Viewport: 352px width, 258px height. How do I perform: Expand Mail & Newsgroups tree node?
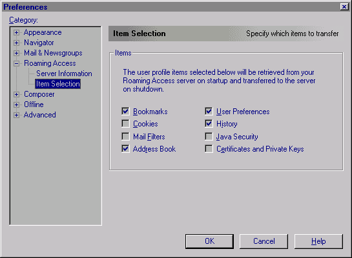[16, 53]
